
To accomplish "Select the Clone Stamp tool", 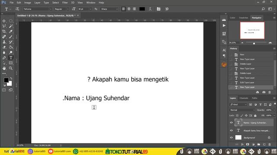I will coord(4,42).
